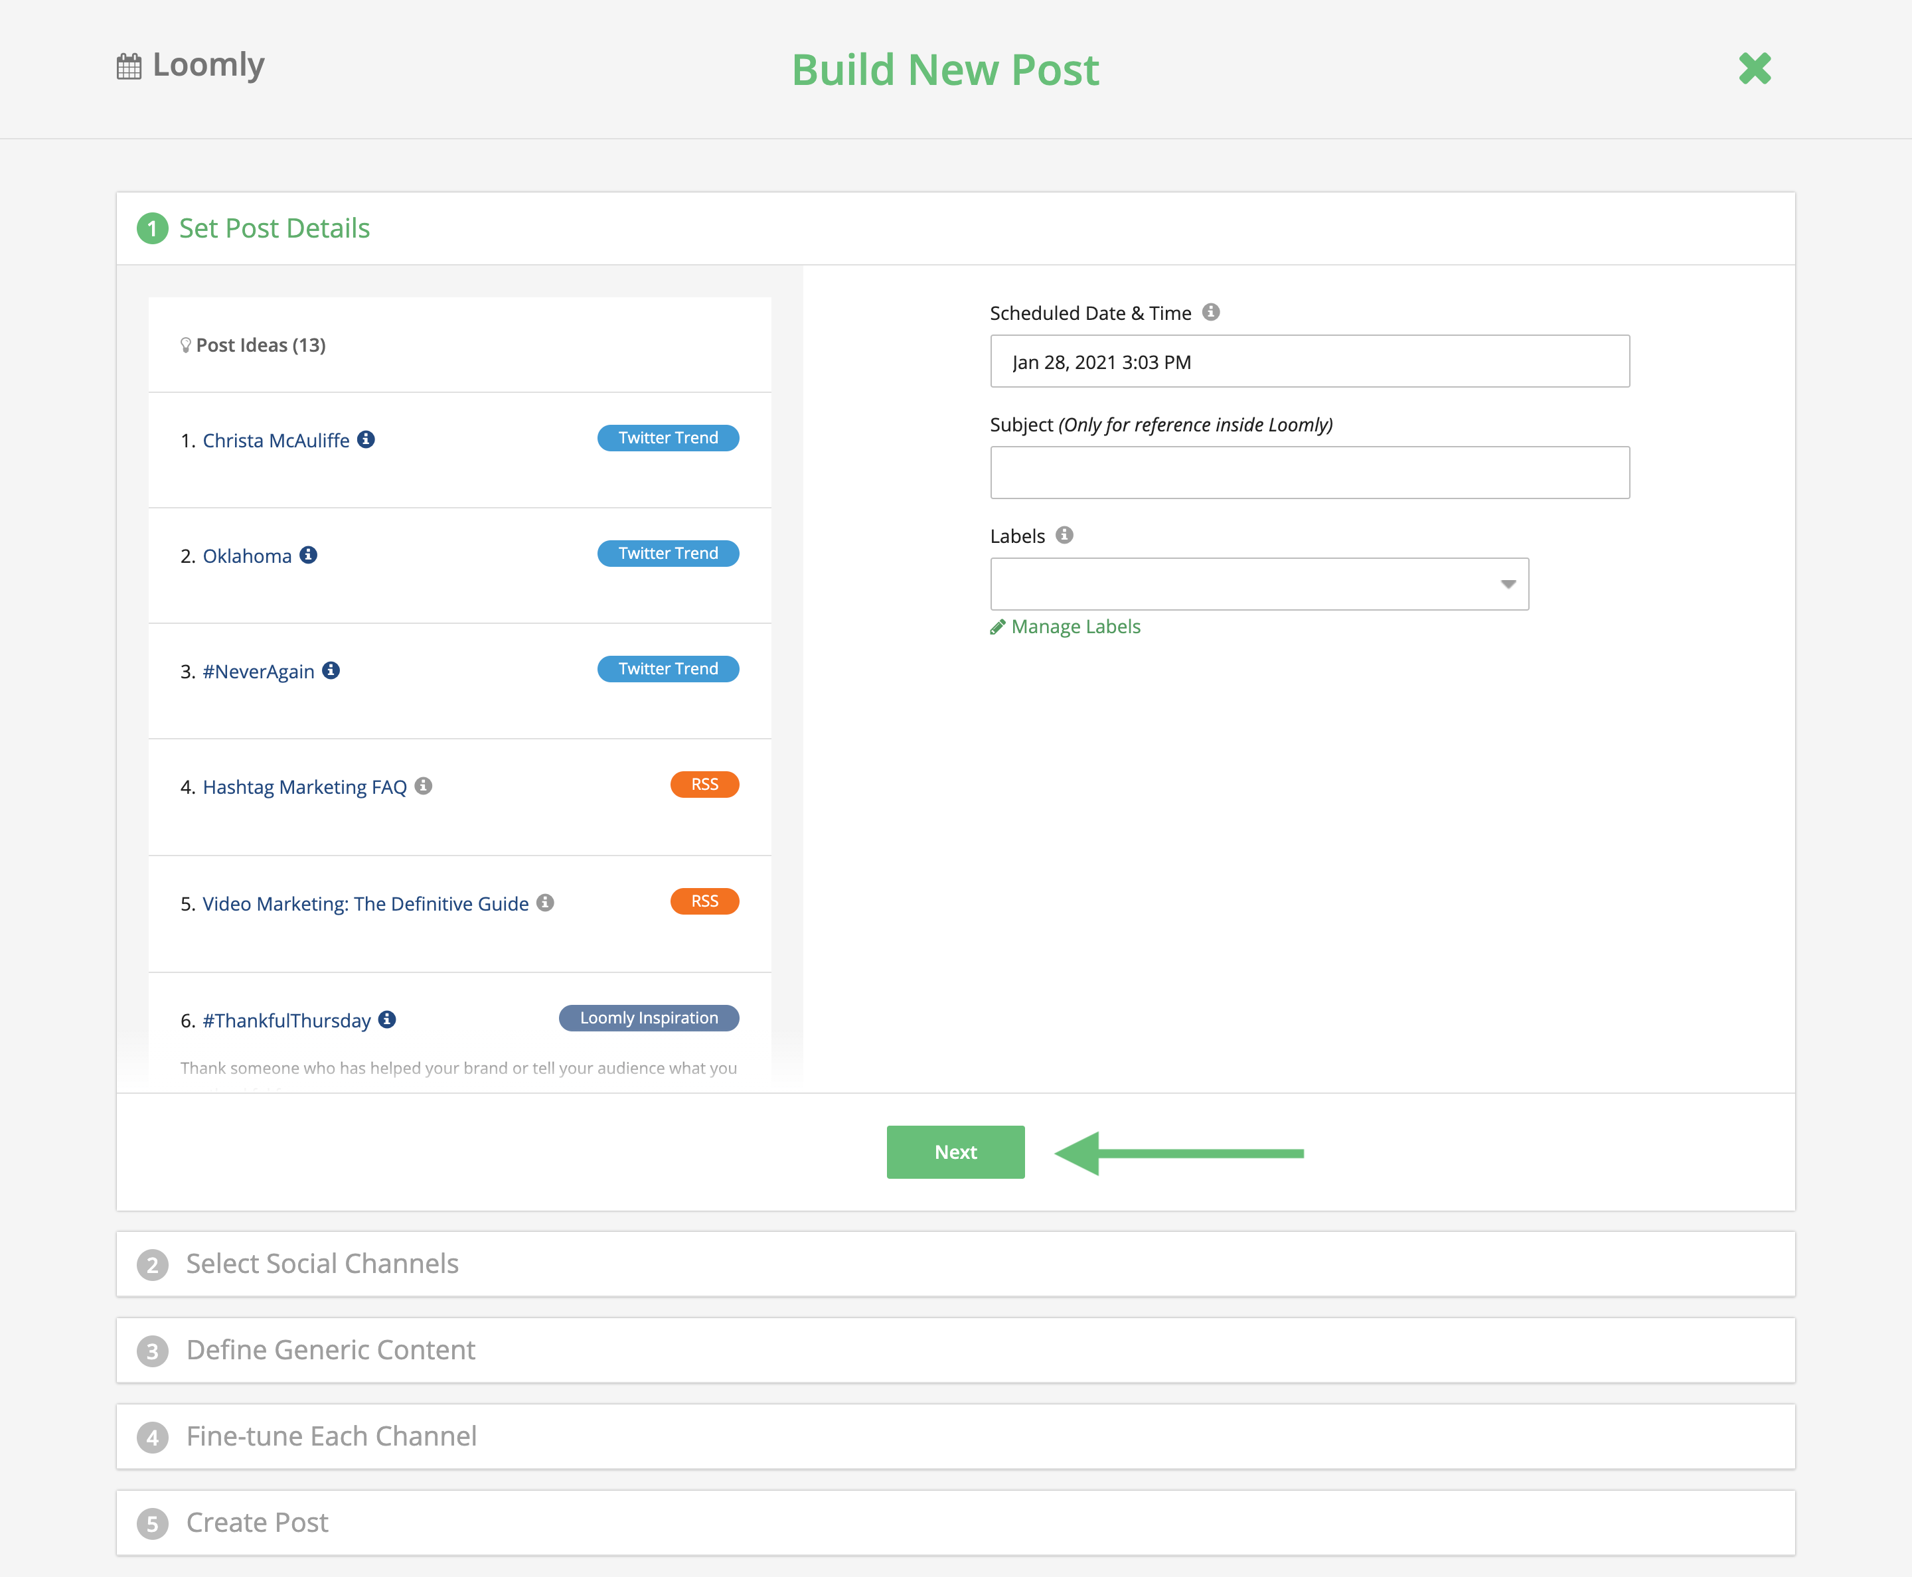Click the info icon beside Video Marketing guide
Viewport: 1912px width, 1577px height.
[545, 902]
